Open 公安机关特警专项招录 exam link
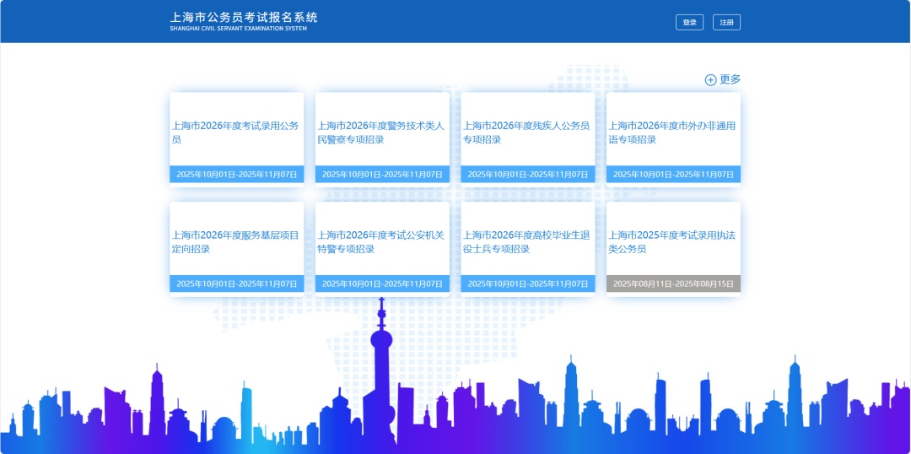The width and height of the screenshot is (911, 454). tap(381, 242)
